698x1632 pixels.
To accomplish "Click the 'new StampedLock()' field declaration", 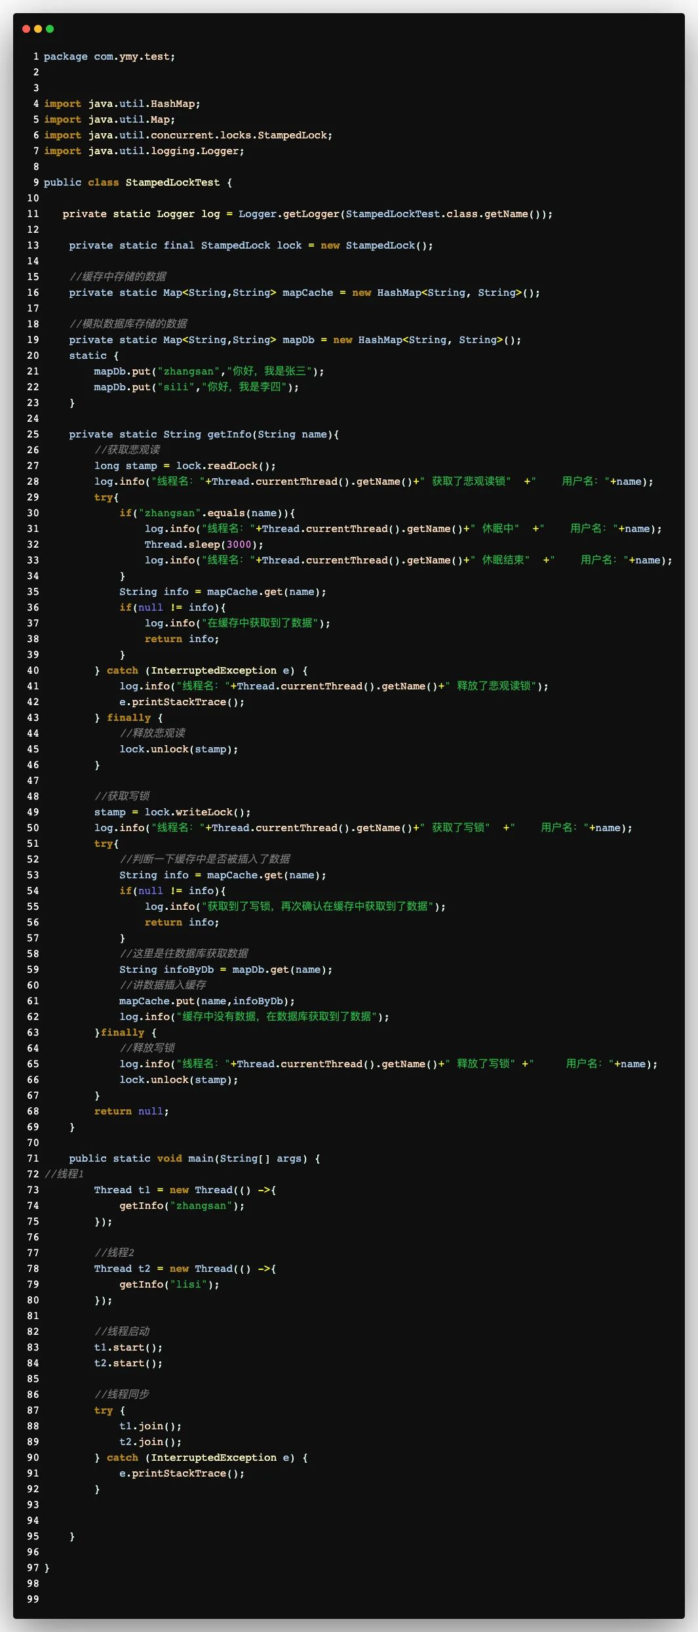I will click(x=251, y=245).
